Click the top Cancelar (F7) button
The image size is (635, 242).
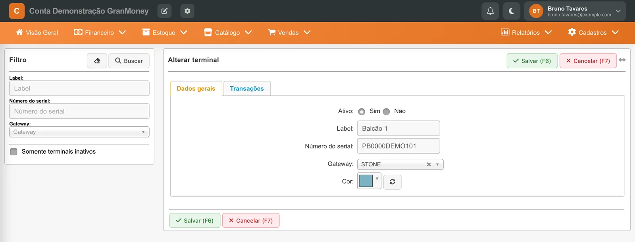(588, 61)
